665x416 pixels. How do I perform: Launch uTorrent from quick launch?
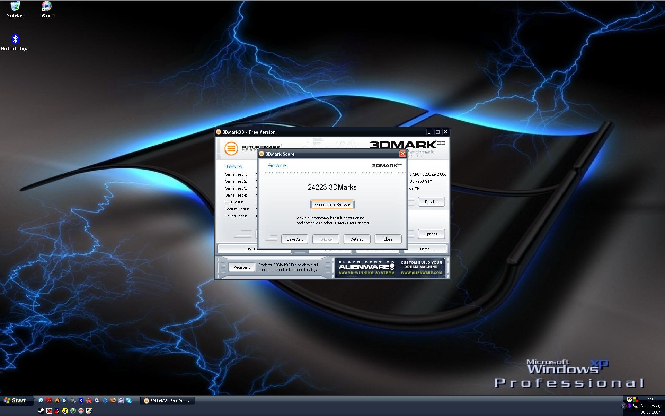pos(73,411)
